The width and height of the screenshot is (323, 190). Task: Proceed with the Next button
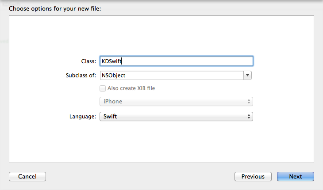click(x=296, y=177)
